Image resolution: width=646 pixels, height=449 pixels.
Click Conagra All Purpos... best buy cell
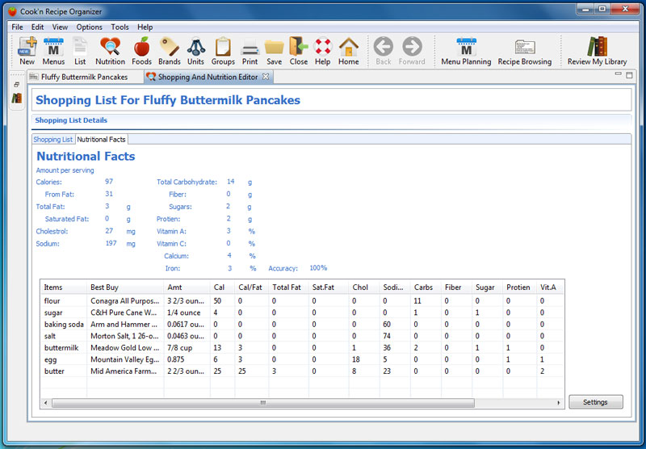coord(125,300)
